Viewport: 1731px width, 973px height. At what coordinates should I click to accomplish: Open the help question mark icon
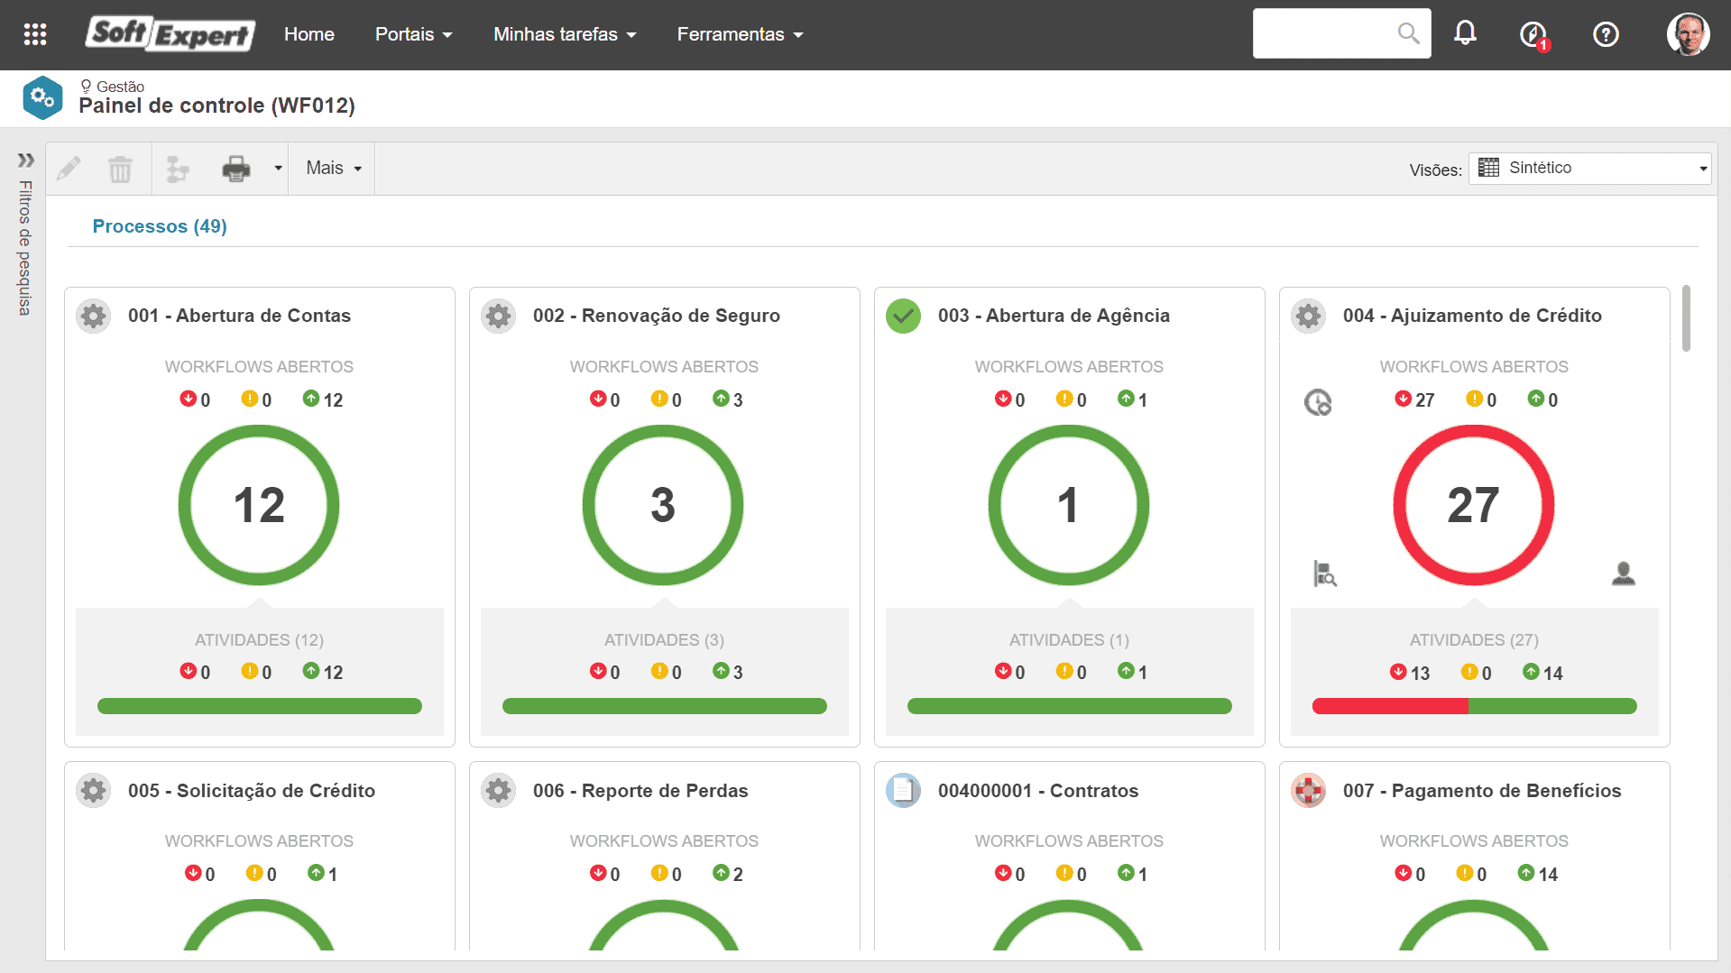(x=1606, y=34)
